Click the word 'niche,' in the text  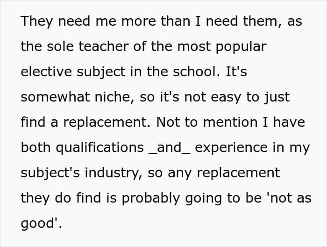(114, 97)
